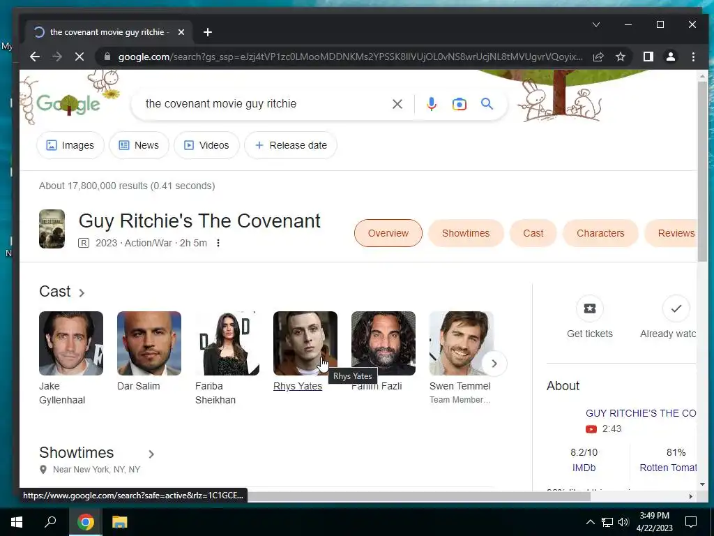Open Windows taskbar search
The width and height of the screenshot is (714, 536).
[50, 522]
